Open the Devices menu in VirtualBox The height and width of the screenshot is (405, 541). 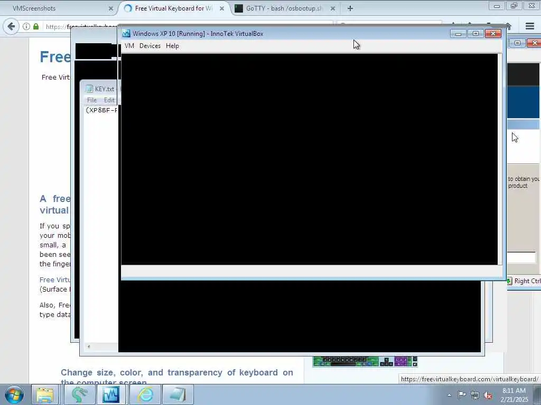150,46
